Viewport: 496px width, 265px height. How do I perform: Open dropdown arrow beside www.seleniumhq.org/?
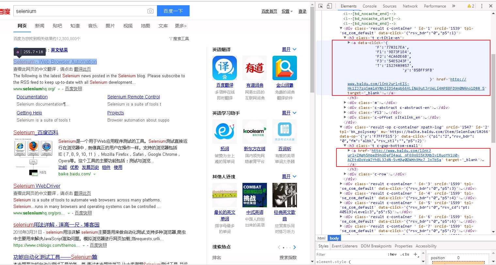[x=59, y=89]
